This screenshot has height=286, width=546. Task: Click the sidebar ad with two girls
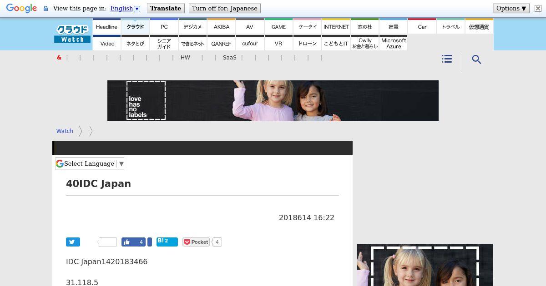(425, 265)
